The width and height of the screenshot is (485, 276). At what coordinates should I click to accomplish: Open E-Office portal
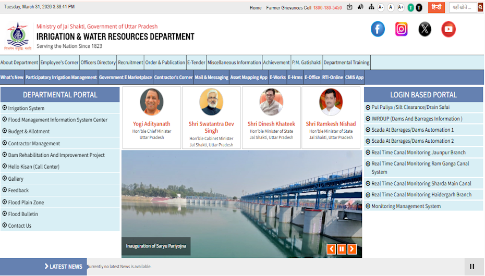[x=312, y=77]
